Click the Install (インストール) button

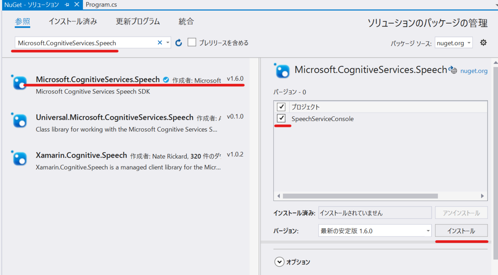pos(461,231)
